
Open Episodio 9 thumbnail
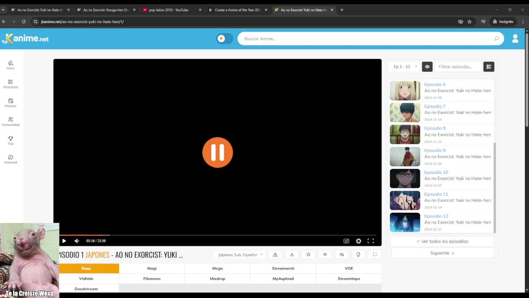[x=405, y=156]
